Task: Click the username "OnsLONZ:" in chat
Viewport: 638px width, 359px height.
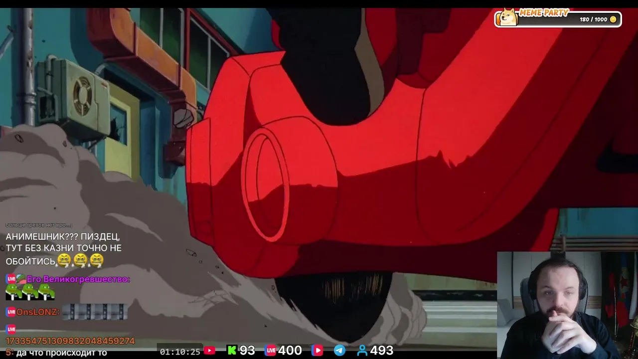Action: coord(38,312)
